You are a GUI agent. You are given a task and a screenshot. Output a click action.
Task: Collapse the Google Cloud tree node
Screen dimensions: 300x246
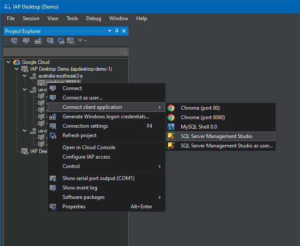[9, 62]
